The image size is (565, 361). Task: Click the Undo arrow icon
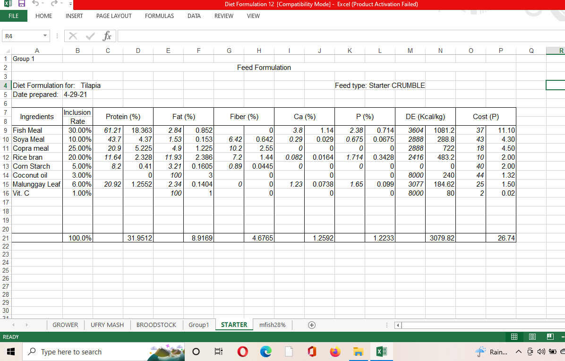35,4
